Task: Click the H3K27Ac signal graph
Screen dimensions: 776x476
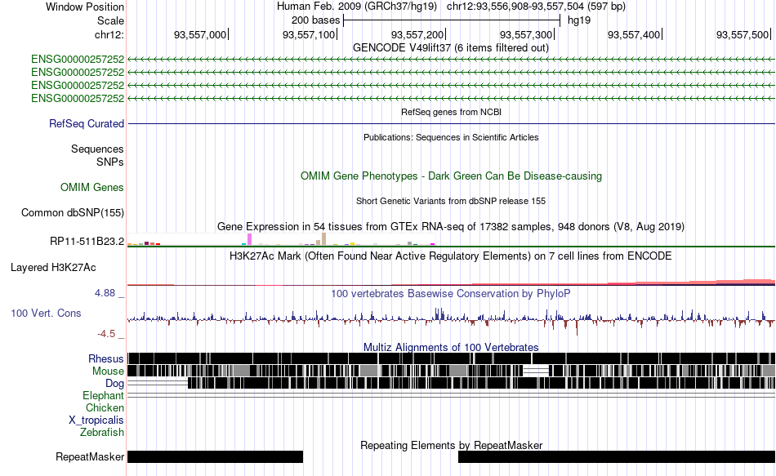Action: tap(451, 282)
